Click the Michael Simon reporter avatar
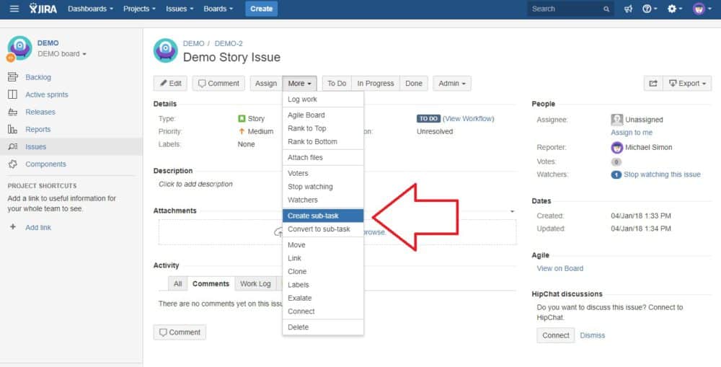 pyautogui.click(x=616, y=148)
